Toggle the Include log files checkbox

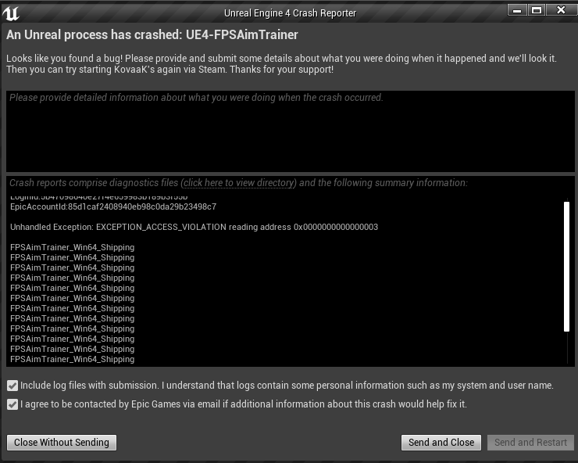(x=12, y=386)
